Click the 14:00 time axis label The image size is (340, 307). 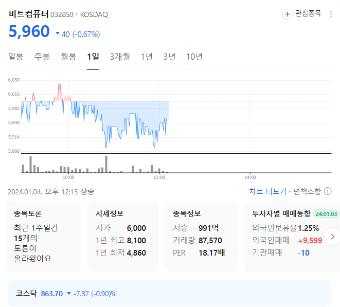click(x=250, y=177)
